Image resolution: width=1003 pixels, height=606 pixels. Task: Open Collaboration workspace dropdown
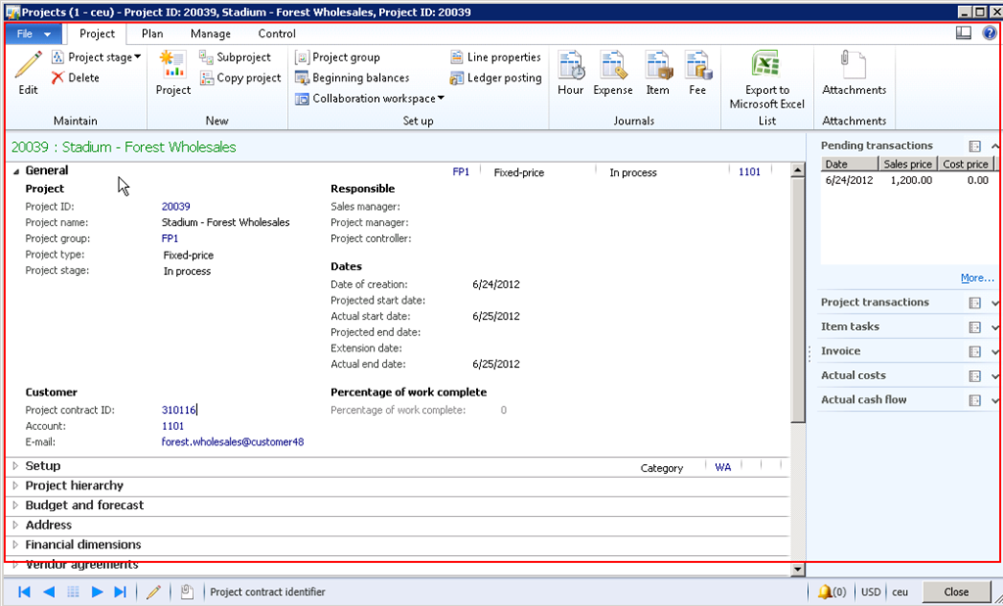click(370, 99)
